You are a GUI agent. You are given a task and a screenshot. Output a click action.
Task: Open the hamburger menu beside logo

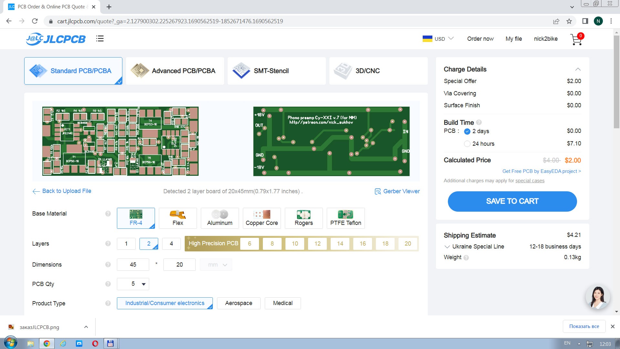(x=100, y=38)
